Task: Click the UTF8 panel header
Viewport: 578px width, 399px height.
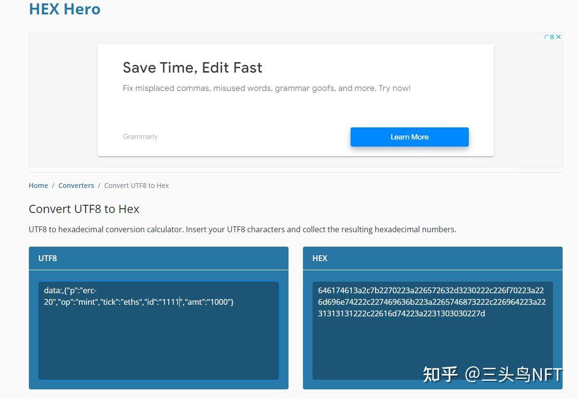Action: [x=159, y=258]
